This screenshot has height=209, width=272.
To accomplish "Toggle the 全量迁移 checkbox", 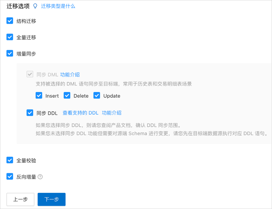I will click(10, 37).
